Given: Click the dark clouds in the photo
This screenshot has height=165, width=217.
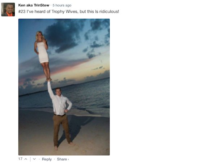Looking at the screenshot, I should [64, 36].
